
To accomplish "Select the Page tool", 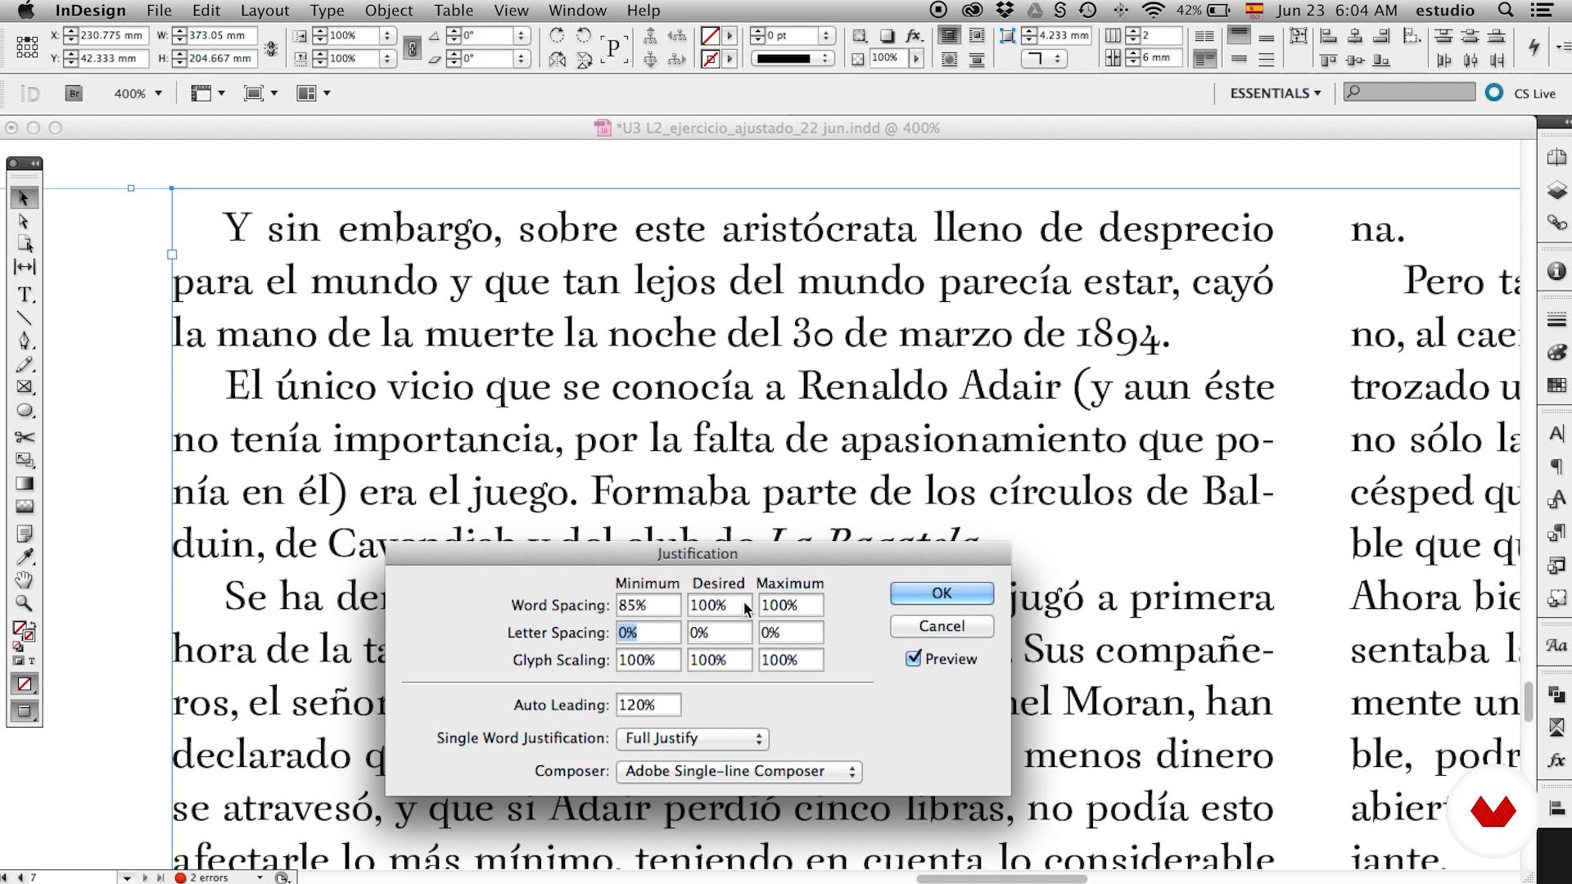I will (x=25, y=244).
